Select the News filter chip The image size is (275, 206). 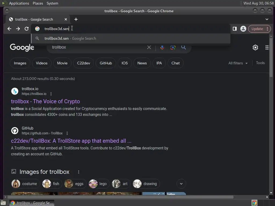point(142,63)
